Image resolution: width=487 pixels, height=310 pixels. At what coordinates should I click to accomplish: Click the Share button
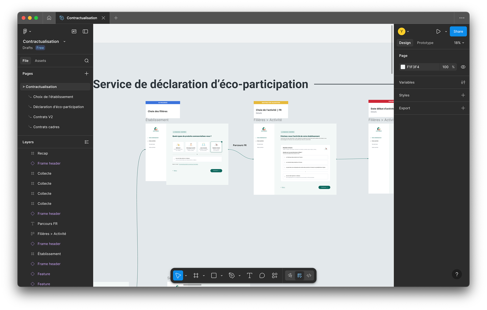click(x=458, y=31)
